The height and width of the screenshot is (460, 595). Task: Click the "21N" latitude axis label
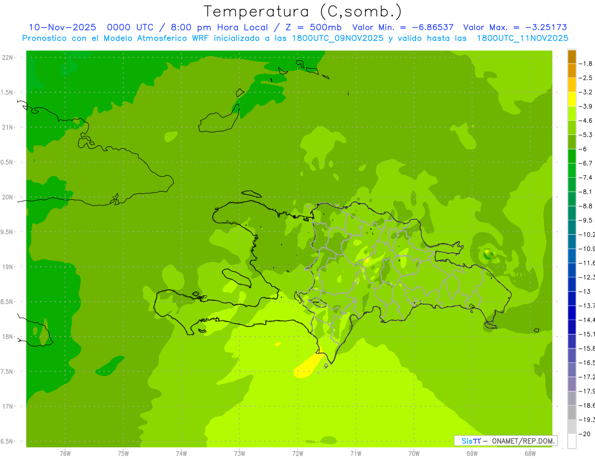tap(7, 128)
